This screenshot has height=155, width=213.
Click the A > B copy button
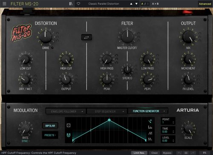click(155, 4)
